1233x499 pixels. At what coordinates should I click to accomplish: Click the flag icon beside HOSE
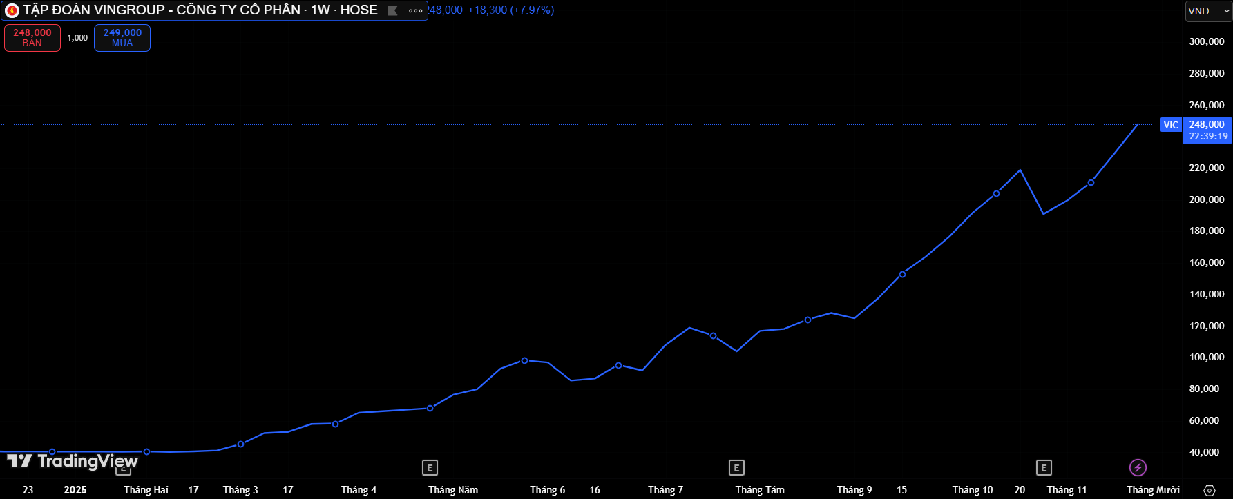point(392,10)
